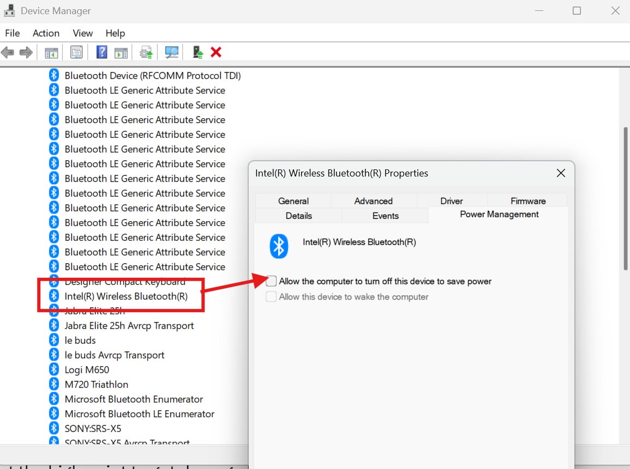This screenshot has width=630, height=469.
Task: Click the Scan for hardware changes monitor icon
Action: coord(172,52)
